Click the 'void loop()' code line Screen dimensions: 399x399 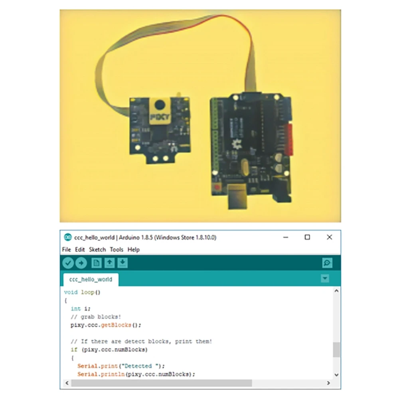[x=82, y=292]
